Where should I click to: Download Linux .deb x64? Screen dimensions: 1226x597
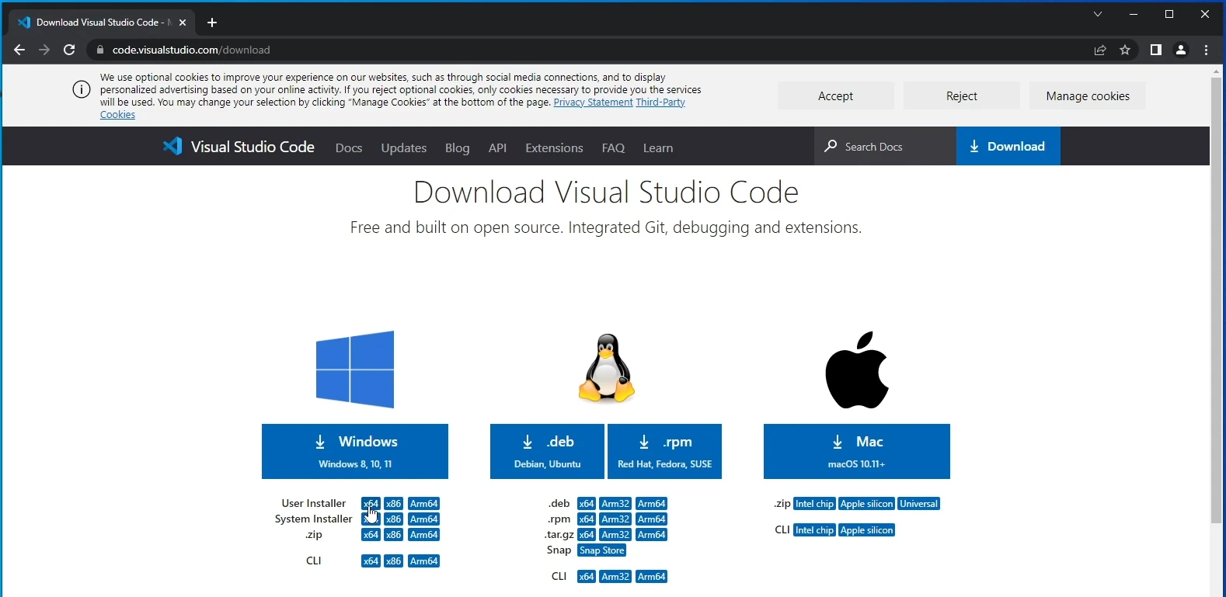click(587, 504)
